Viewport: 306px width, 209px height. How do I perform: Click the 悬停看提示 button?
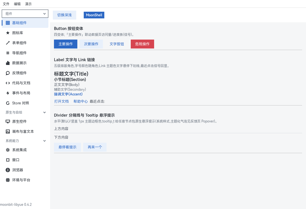pyautogui.click(x=67, y=147)
